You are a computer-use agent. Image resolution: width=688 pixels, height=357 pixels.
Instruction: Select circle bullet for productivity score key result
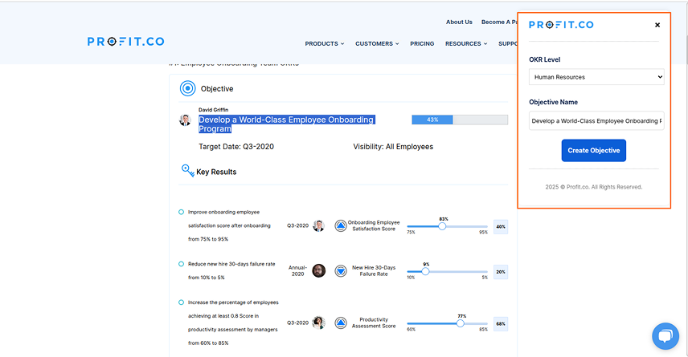point(181,302)
